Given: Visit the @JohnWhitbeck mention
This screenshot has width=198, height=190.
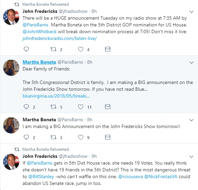Looking at the screenshot, I should (x=40, y=31).
